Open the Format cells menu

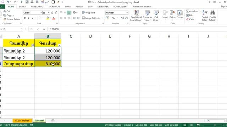pyautogui.click(x=180, y=16)
